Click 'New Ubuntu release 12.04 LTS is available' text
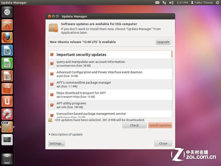Viewport: 221px width, 166px height. click(x=83, y=42)
